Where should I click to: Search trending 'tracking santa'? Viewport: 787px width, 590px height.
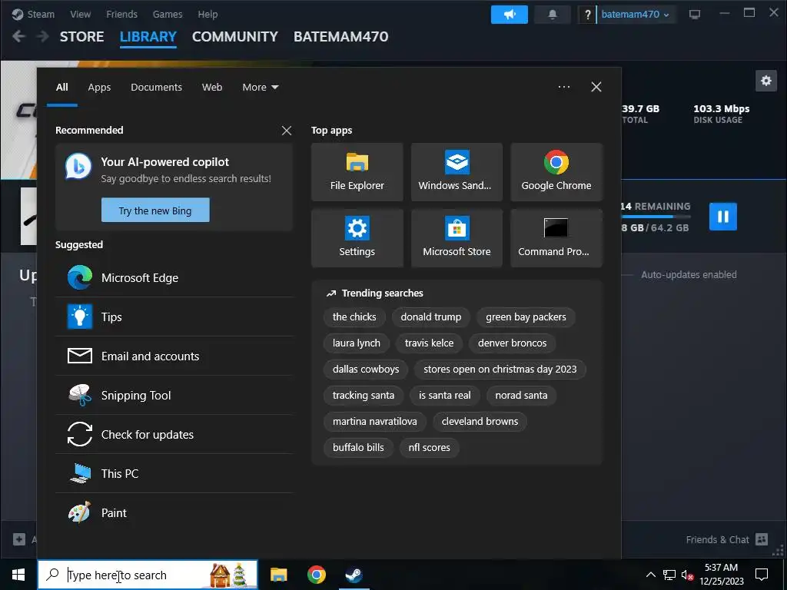(x=364, y=396)
